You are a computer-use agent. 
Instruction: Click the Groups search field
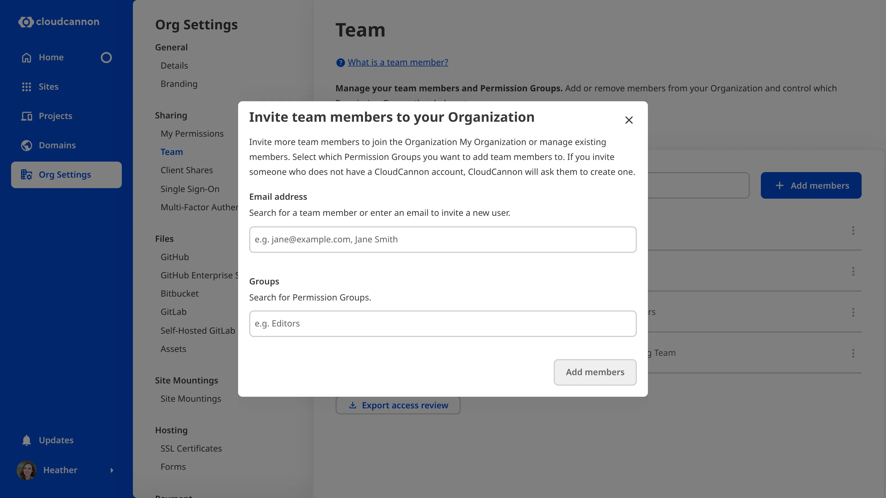click(x=443, y=323)
